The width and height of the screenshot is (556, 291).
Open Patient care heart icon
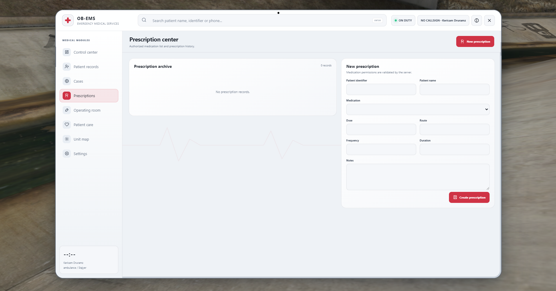click(67, 125)
